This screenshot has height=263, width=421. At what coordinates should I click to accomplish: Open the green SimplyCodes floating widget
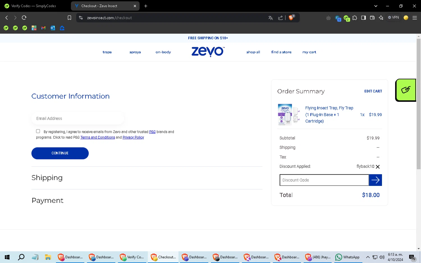point(406,90)
